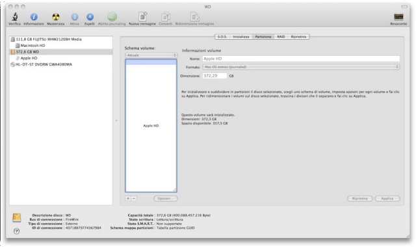
Task: Click the Nuova immagine icon
Action: (x=142, y=17)
